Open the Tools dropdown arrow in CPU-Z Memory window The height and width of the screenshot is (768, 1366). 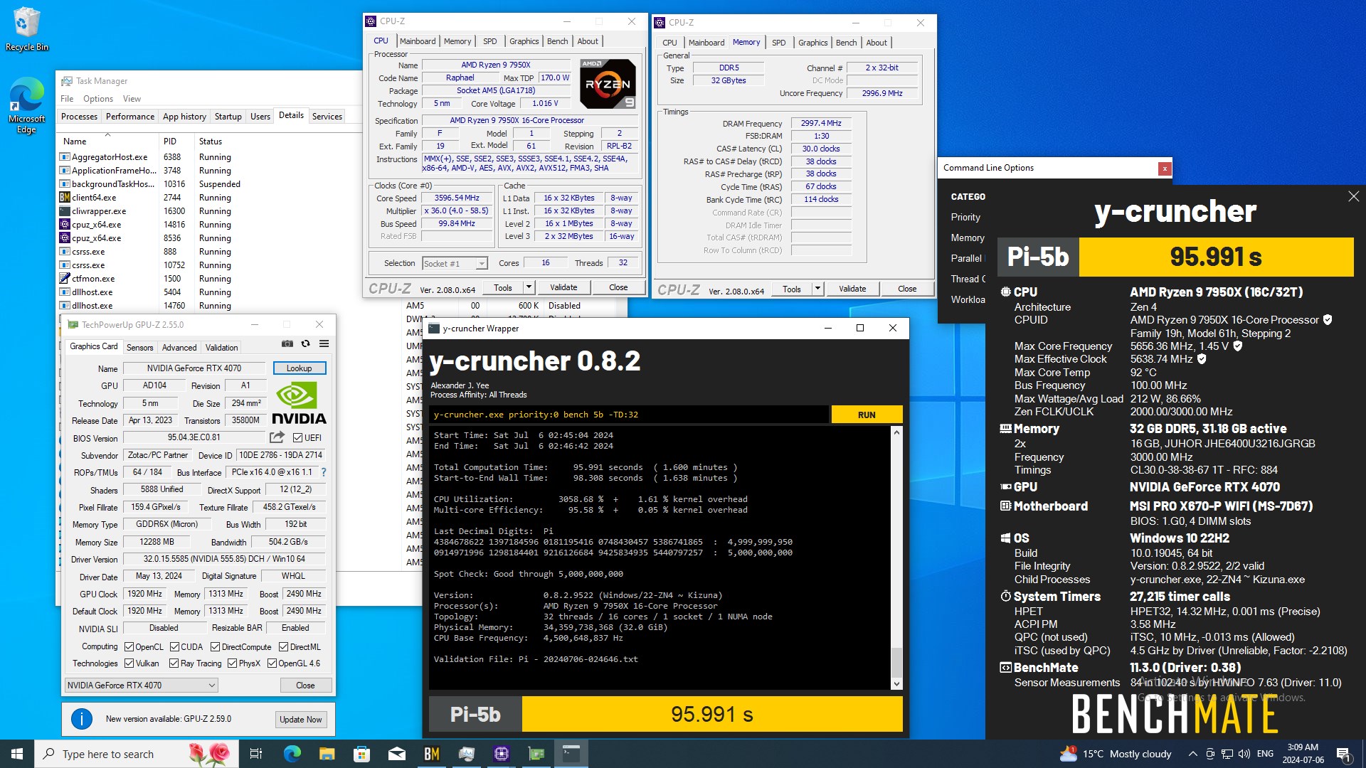click(817, 289)
